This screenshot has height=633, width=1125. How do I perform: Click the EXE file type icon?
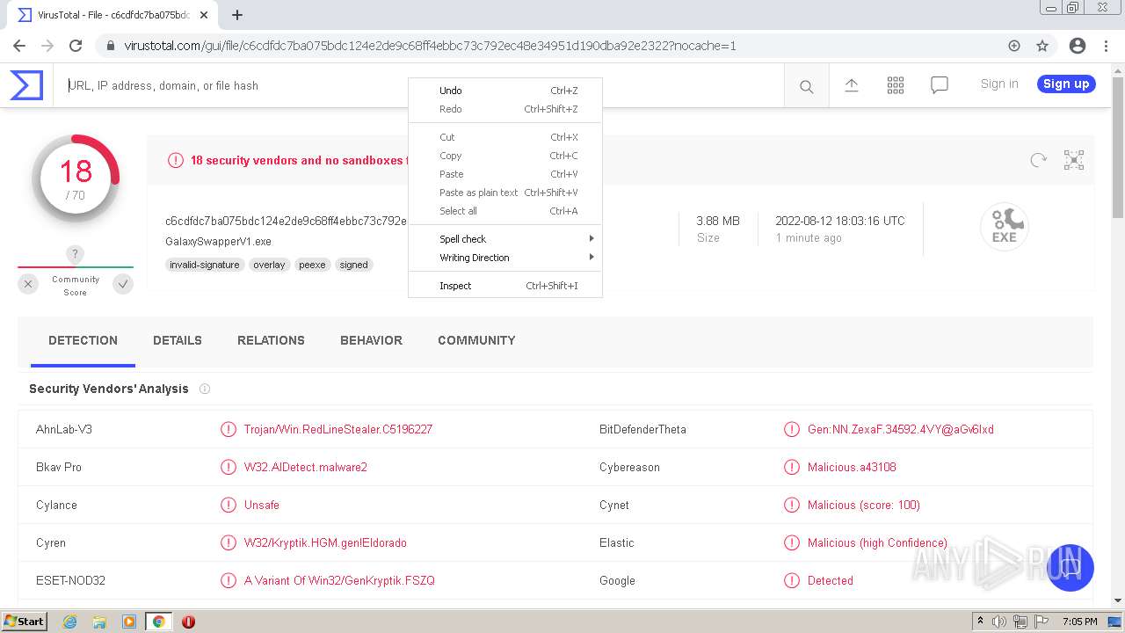(1005, 227)
